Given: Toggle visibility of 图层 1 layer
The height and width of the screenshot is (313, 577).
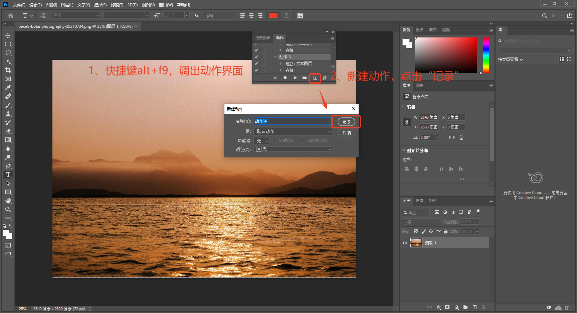Looking at the screenshot, I should click(x=405, y=243).
